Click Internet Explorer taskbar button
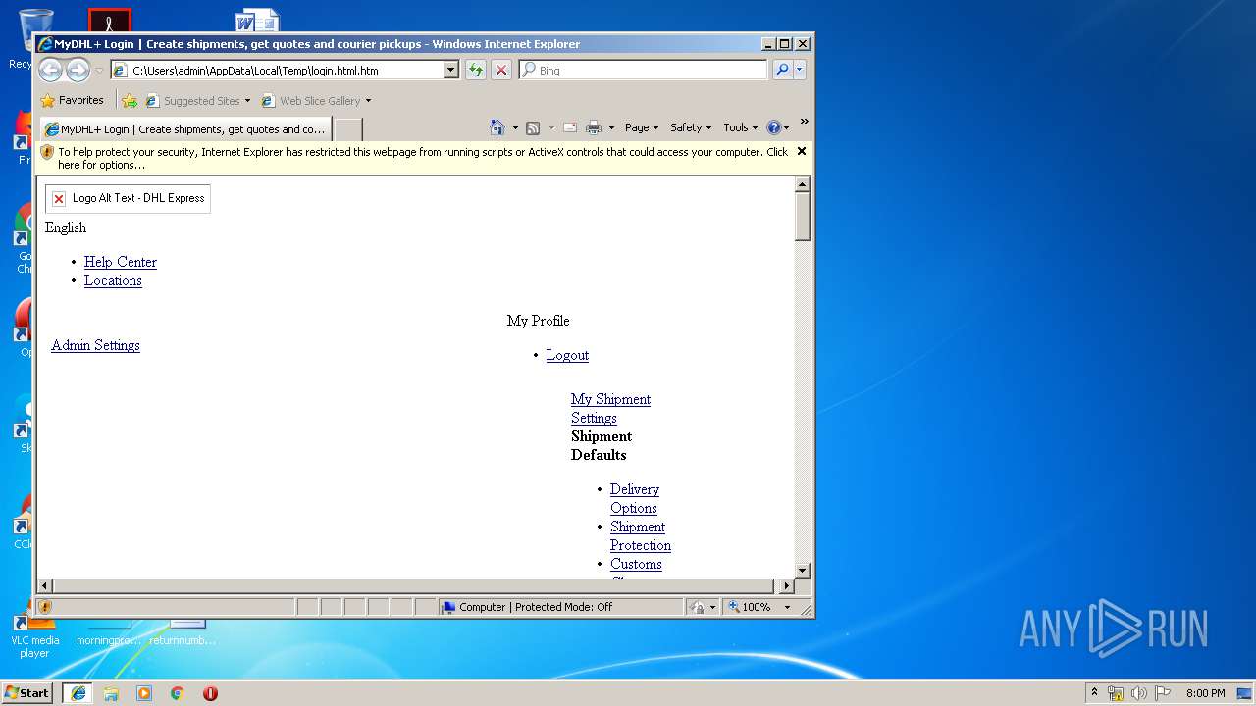Viewport: 1256px width, 706px height. pos(78,693)
